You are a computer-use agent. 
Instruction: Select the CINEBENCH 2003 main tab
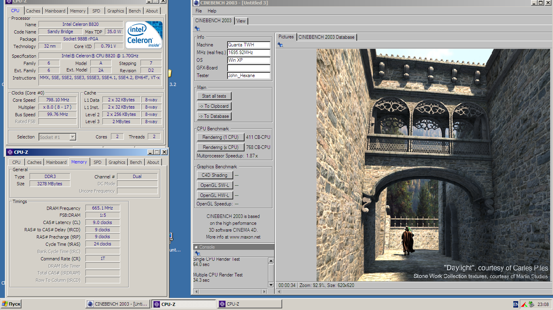click(x=213, y=20)
